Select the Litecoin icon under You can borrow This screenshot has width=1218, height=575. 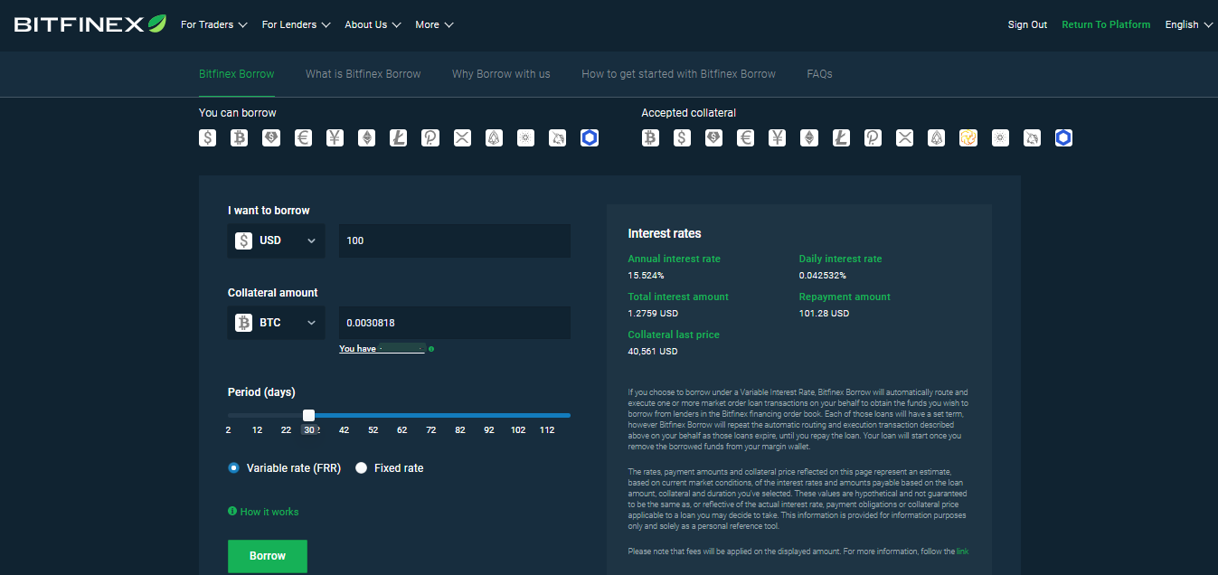399,138
